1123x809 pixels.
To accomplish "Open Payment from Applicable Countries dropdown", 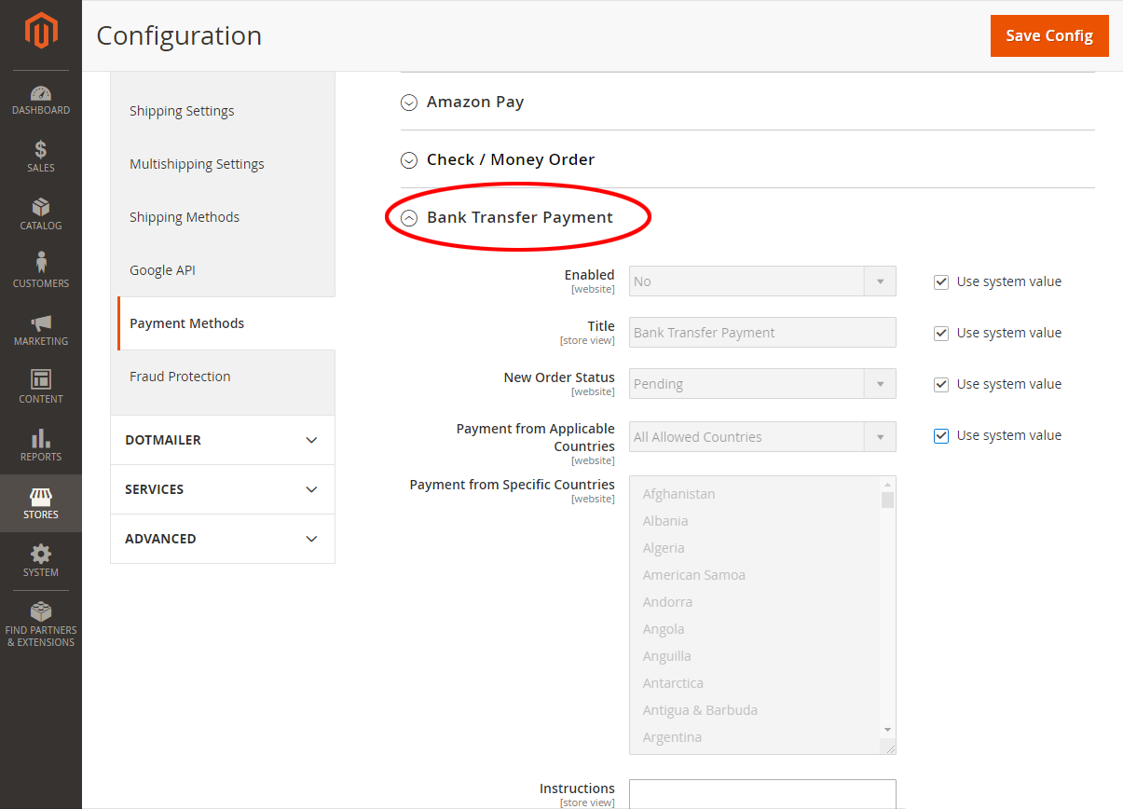I will coord(762,437).
